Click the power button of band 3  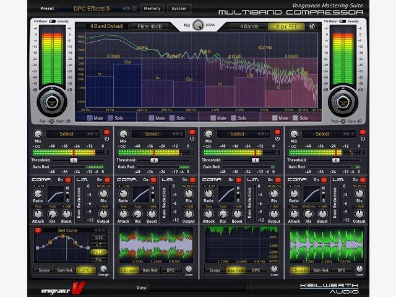pos(277,139)
